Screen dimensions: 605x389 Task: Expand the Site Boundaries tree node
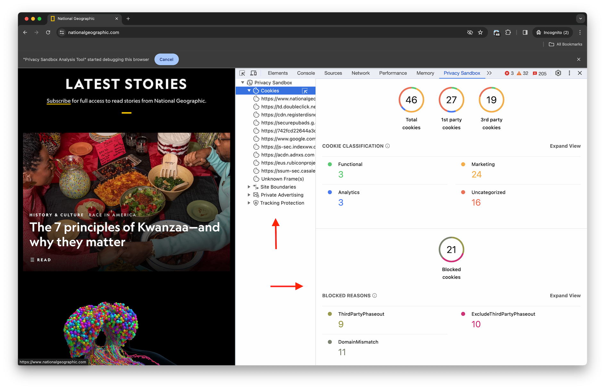249,187
